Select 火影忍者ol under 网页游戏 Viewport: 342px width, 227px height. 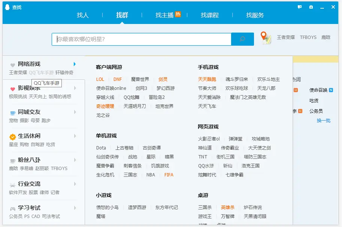(x=209, y=139)
